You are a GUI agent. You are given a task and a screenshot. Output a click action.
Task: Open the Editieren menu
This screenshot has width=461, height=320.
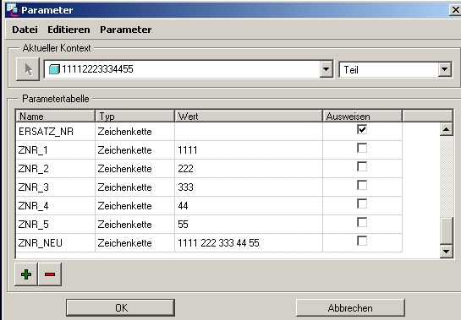[x=69, y=30]
